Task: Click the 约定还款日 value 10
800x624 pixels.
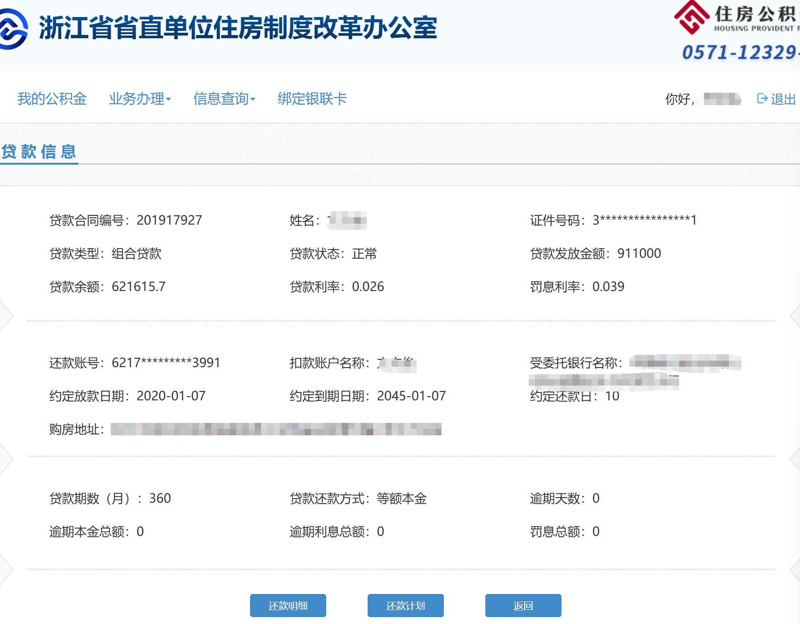Action: [x=612, y=396]
